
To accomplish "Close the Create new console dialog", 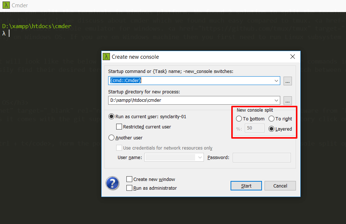I will point(293,57).
